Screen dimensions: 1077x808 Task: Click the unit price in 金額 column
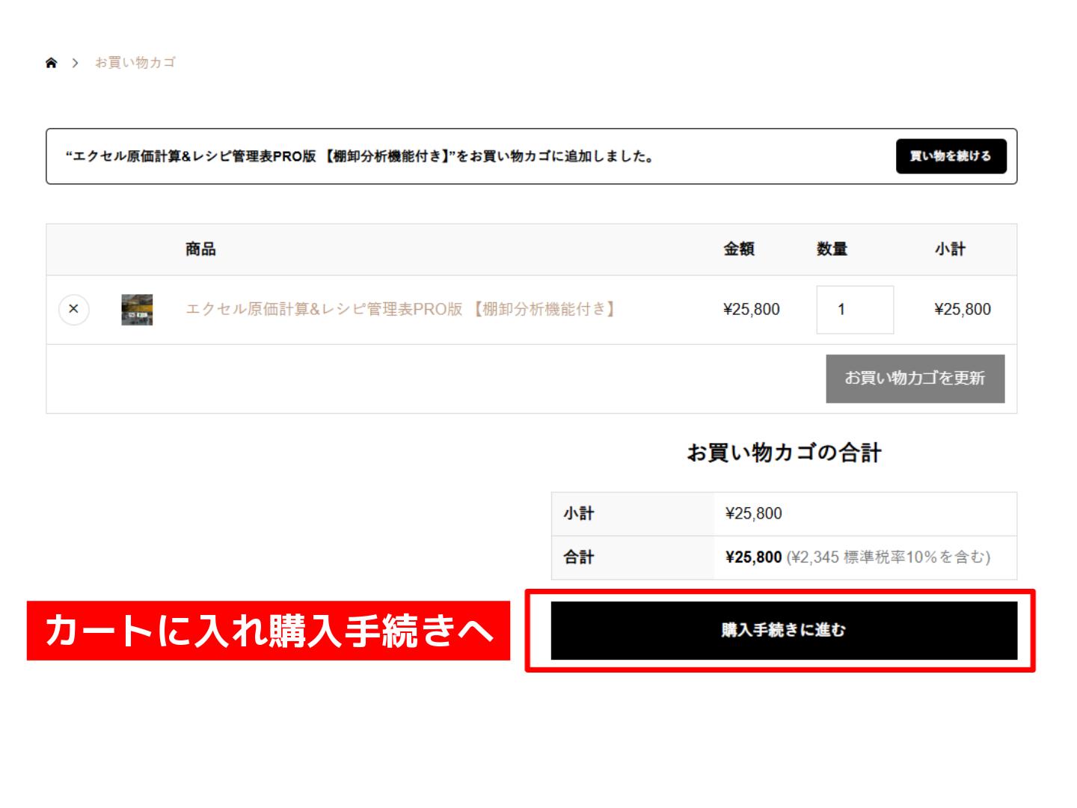point(751,310)
